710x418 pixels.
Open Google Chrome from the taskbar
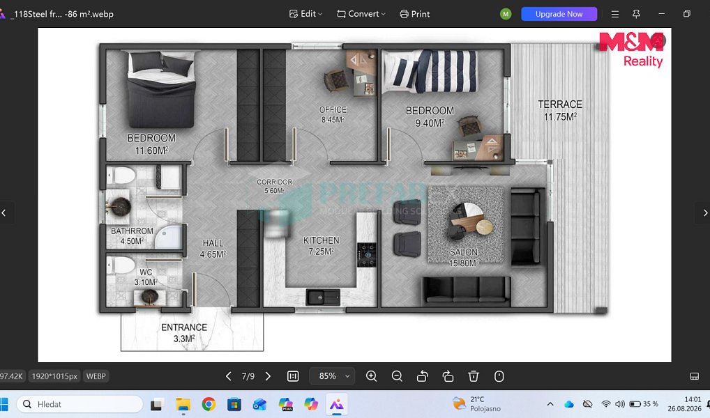coord(209,405)
